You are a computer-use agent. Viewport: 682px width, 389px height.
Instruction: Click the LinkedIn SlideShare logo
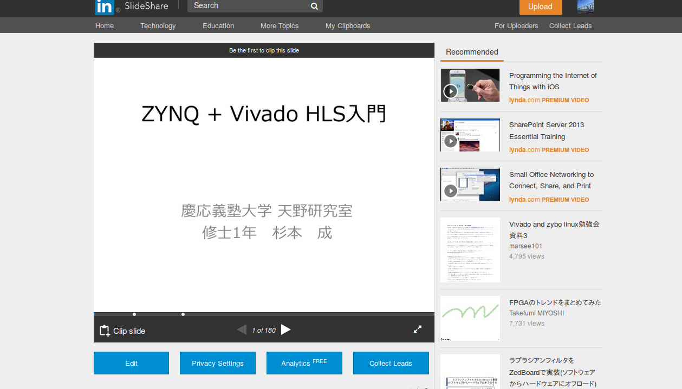[x=132, y=6]
